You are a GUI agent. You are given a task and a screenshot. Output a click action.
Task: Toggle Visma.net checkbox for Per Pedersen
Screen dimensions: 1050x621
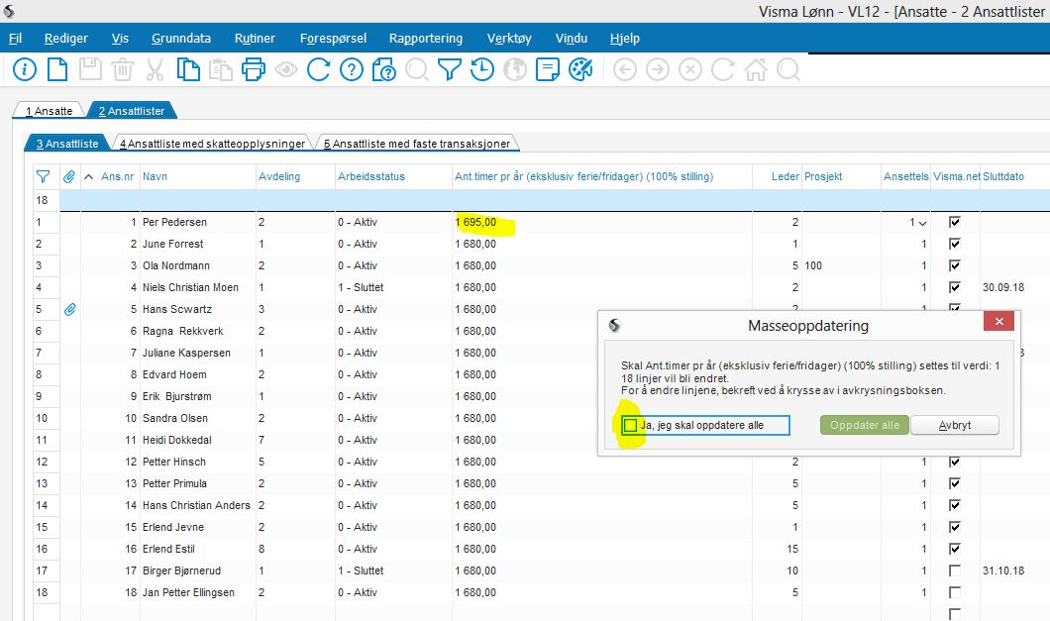click(x=954, y=222)
